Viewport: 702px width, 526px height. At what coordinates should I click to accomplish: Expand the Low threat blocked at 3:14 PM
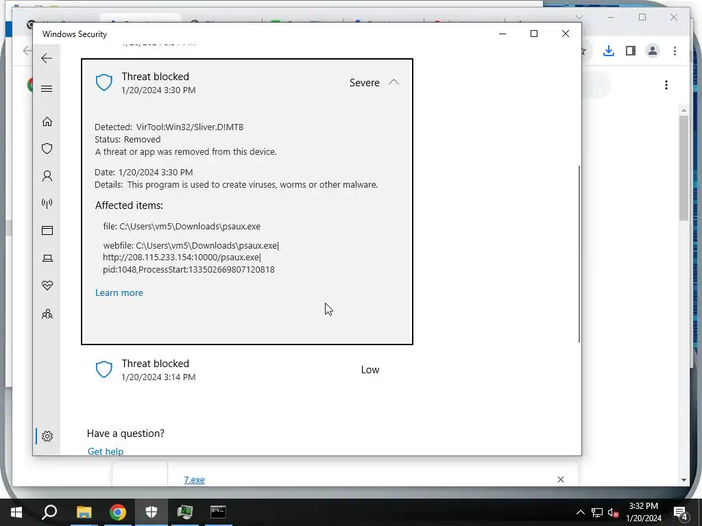click(x=247, y=370)
